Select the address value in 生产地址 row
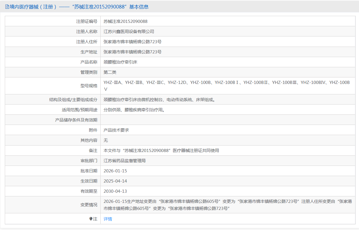The image size is (359, 230). click(x=133, y=52)
